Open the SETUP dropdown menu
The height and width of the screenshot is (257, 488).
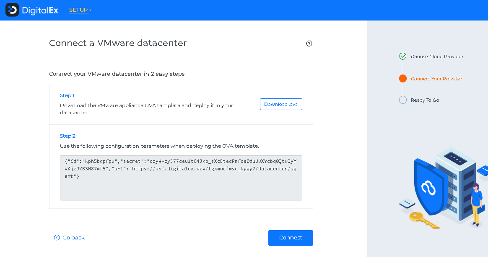pos(80,10)
